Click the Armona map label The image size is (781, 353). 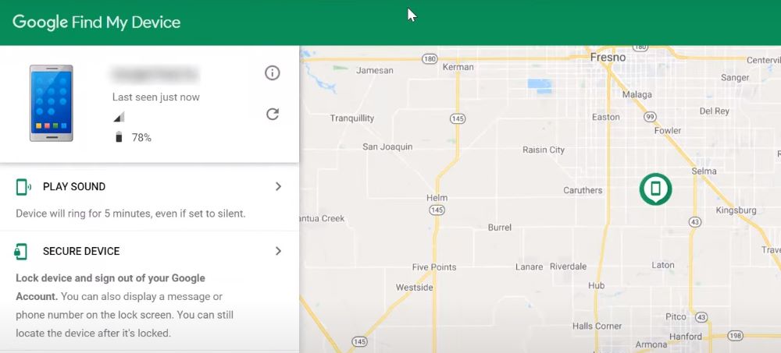(x=651, y=344)
